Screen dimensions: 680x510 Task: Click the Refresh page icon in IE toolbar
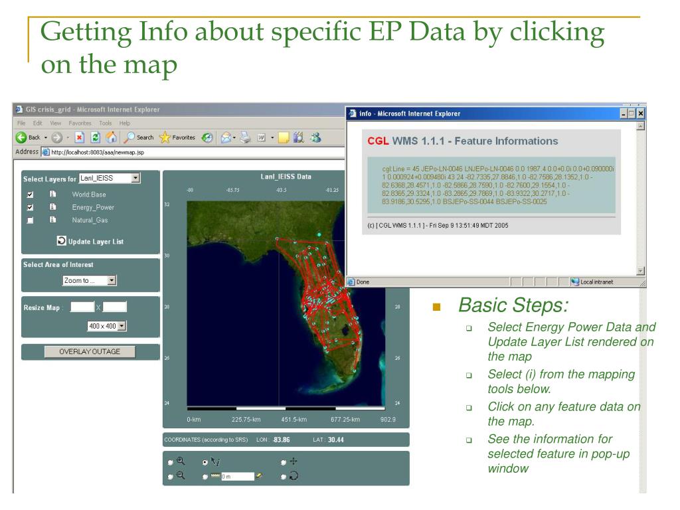[x=96, y=137]
